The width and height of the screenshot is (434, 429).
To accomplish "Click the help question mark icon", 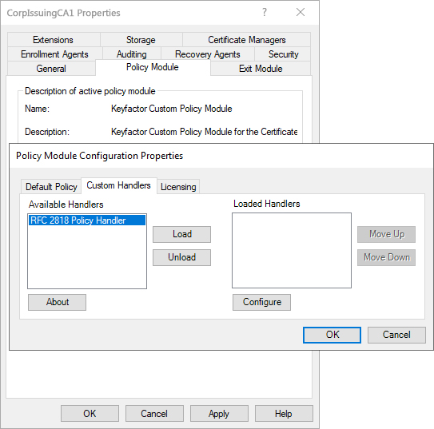I will [265, 13].
